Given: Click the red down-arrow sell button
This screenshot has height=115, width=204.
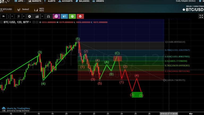Looking at the screenshot, I should [x=80, y=16].
